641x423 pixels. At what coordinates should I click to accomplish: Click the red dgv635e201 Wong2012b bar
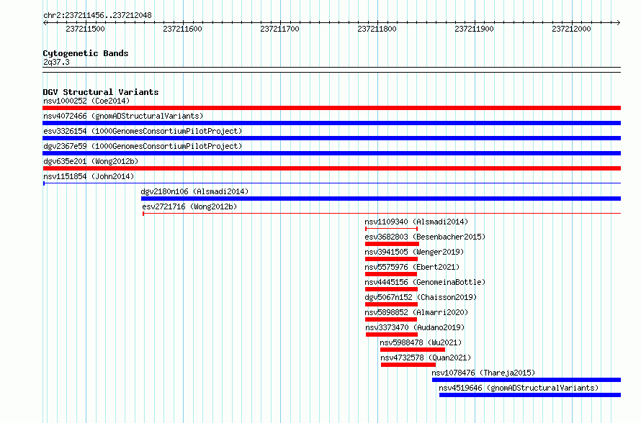point(331,168)
